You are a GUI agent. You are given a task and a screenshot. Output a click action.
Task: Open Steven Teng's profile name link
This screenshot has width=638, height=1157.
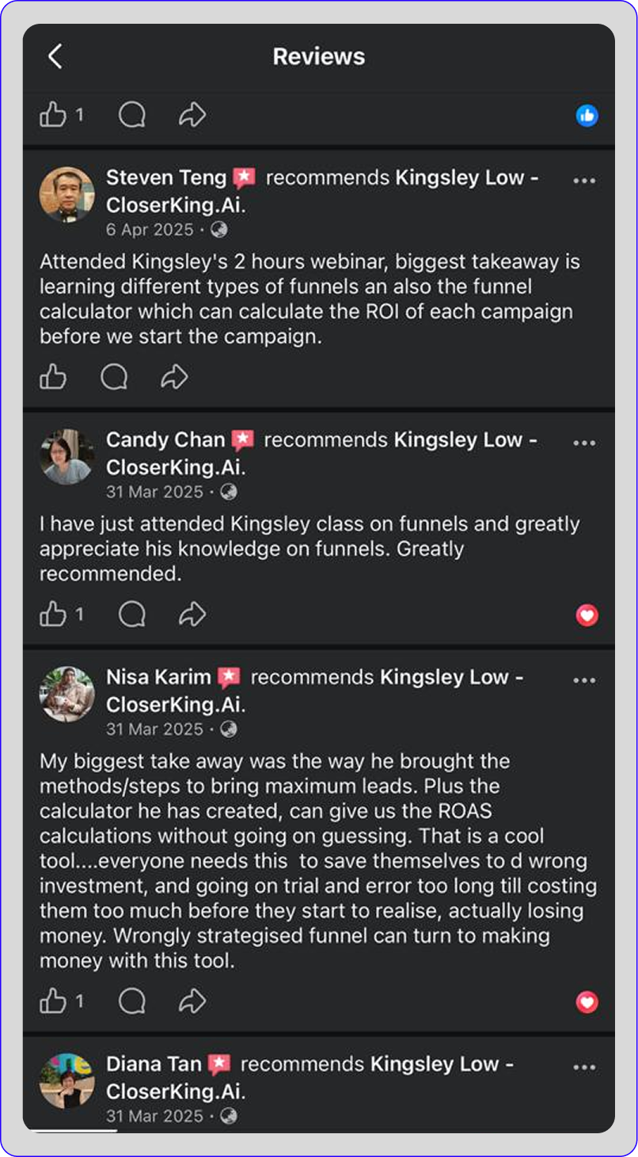coord(166,177)
